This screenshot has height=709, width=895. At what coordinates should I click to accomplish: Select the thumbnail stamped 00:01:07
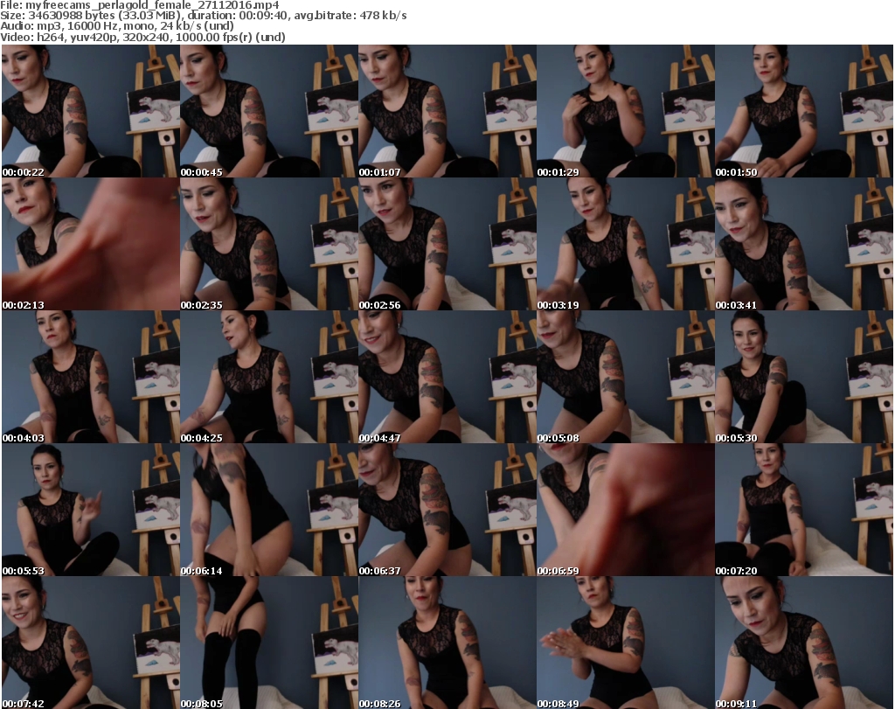pyautogui.click(x=447, y=111)
